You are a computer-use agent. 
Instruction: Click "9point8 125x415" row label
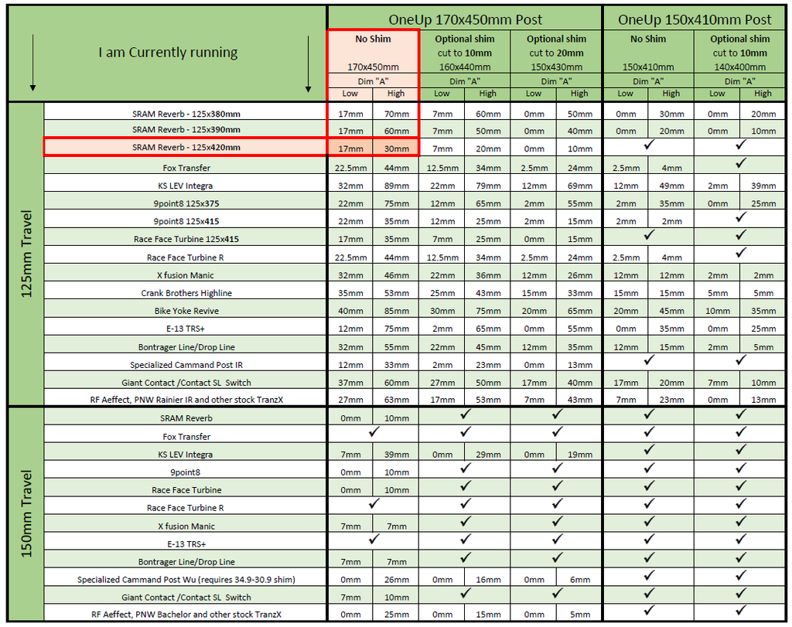pyautogui.click(x=186, y=221)
